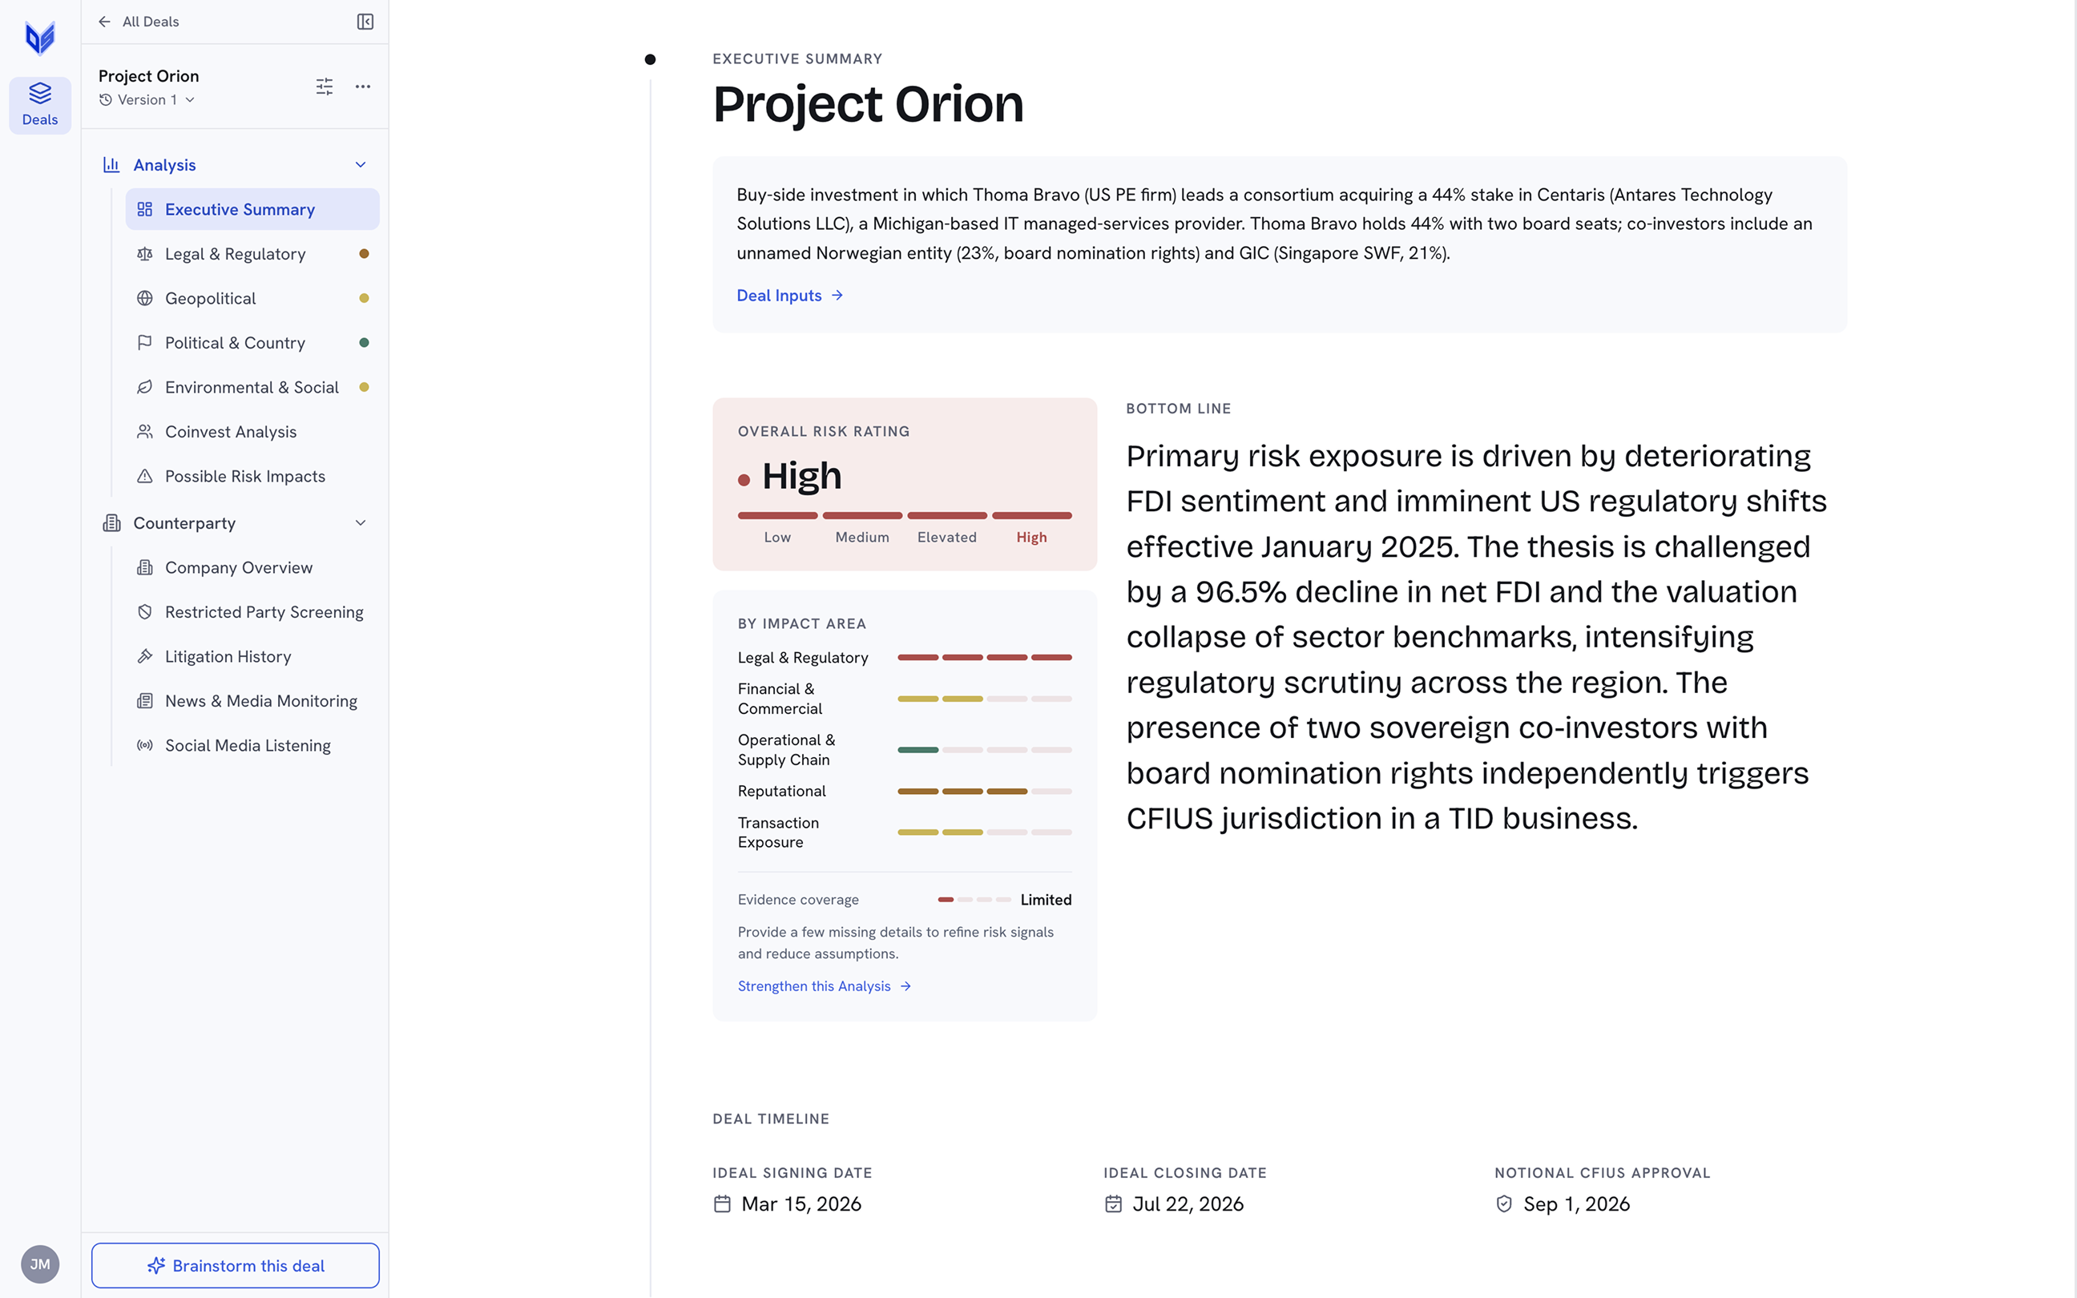This screenshot has height=1298, width=2077.
Task: Go back to All Deals
Action: point(138,22)
